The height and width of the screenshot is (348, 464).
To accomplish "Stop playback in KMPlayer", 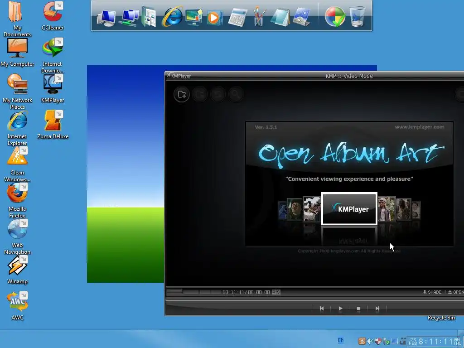I will pyautogui.click(x=358, y=308).
